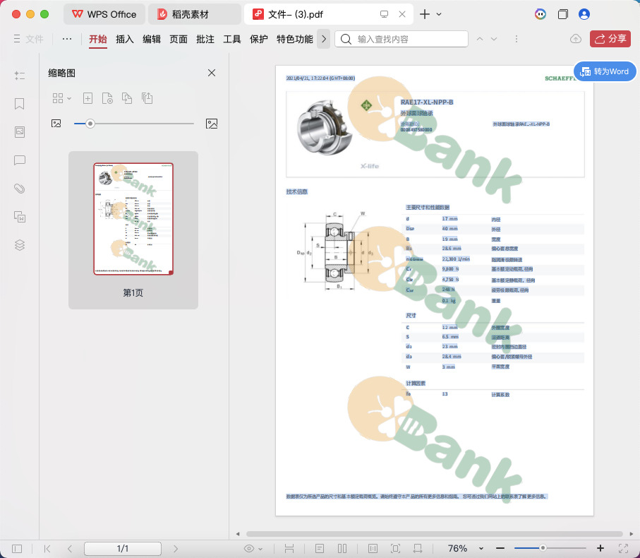640x558 pixels.
Task: Zoom out with the minus button
Action: coord(500,548)
